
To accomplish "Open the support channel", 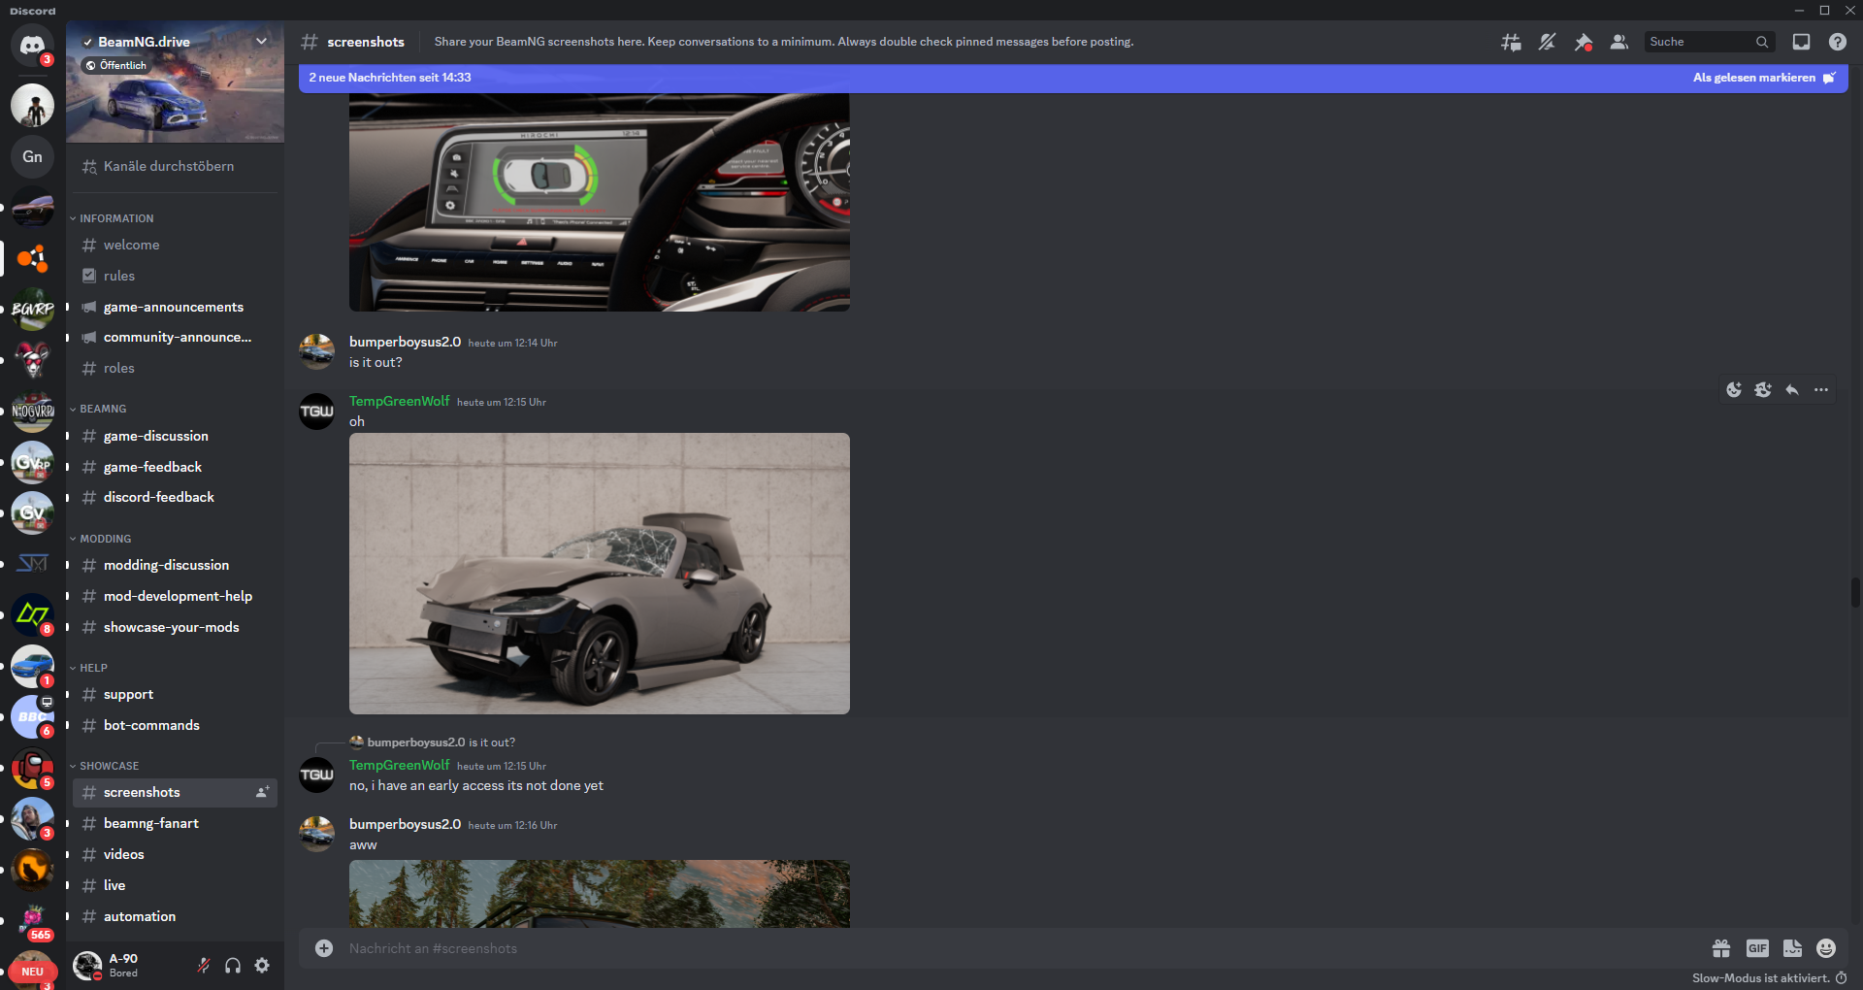I will (175, 694).
